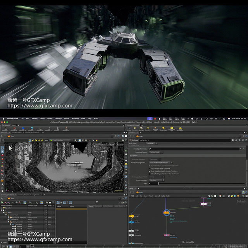Open the Apple menu
Viewport: 248px width, 248px height.
pos(3,119)
